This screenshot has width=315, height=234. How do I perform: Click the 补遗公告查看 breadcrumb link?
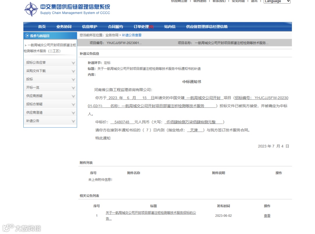pyautogui.click(x=132, y=35)
